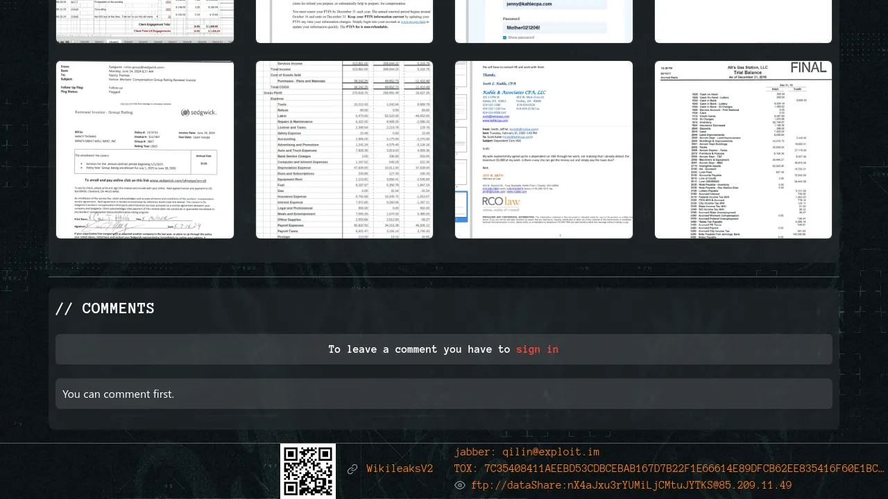
Task: Click the 'You can comment first.' box
Action: 444,394
